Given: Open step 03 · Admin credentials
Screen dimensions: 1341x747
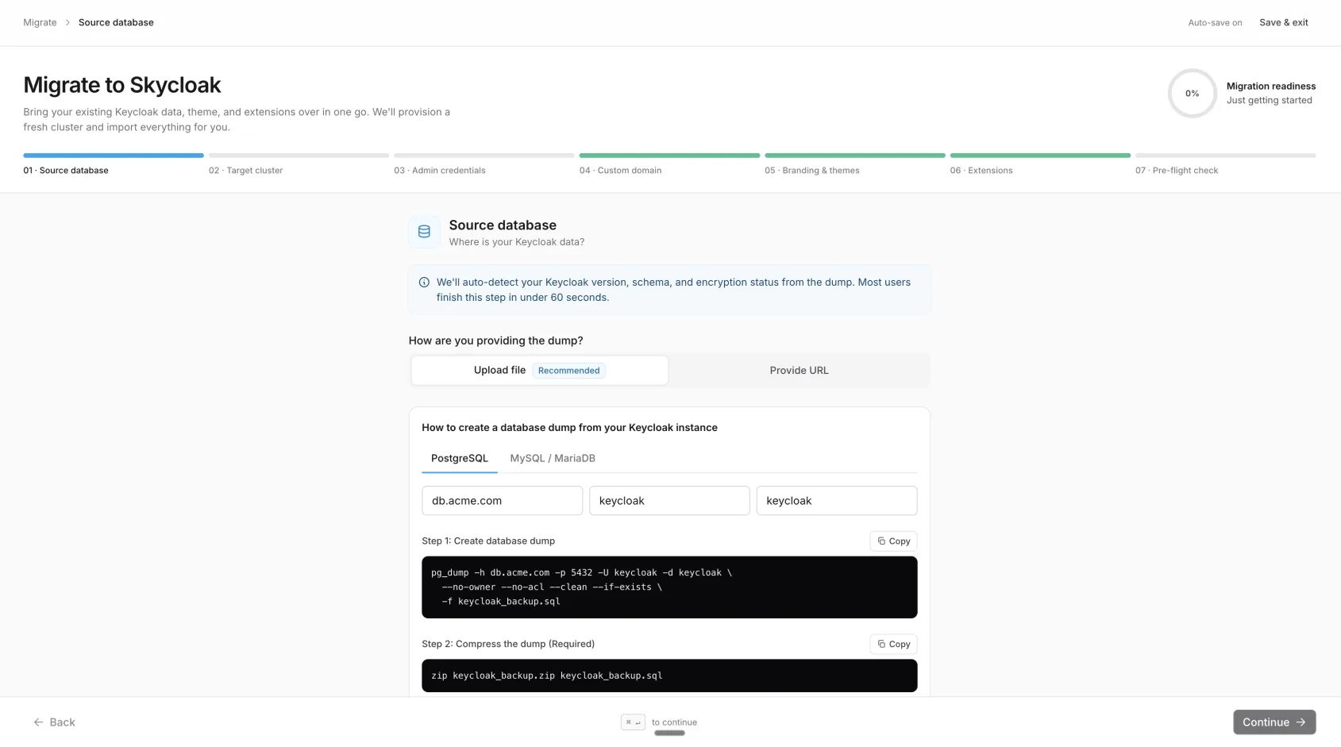Looking at the screenshot, I should 484,164.
